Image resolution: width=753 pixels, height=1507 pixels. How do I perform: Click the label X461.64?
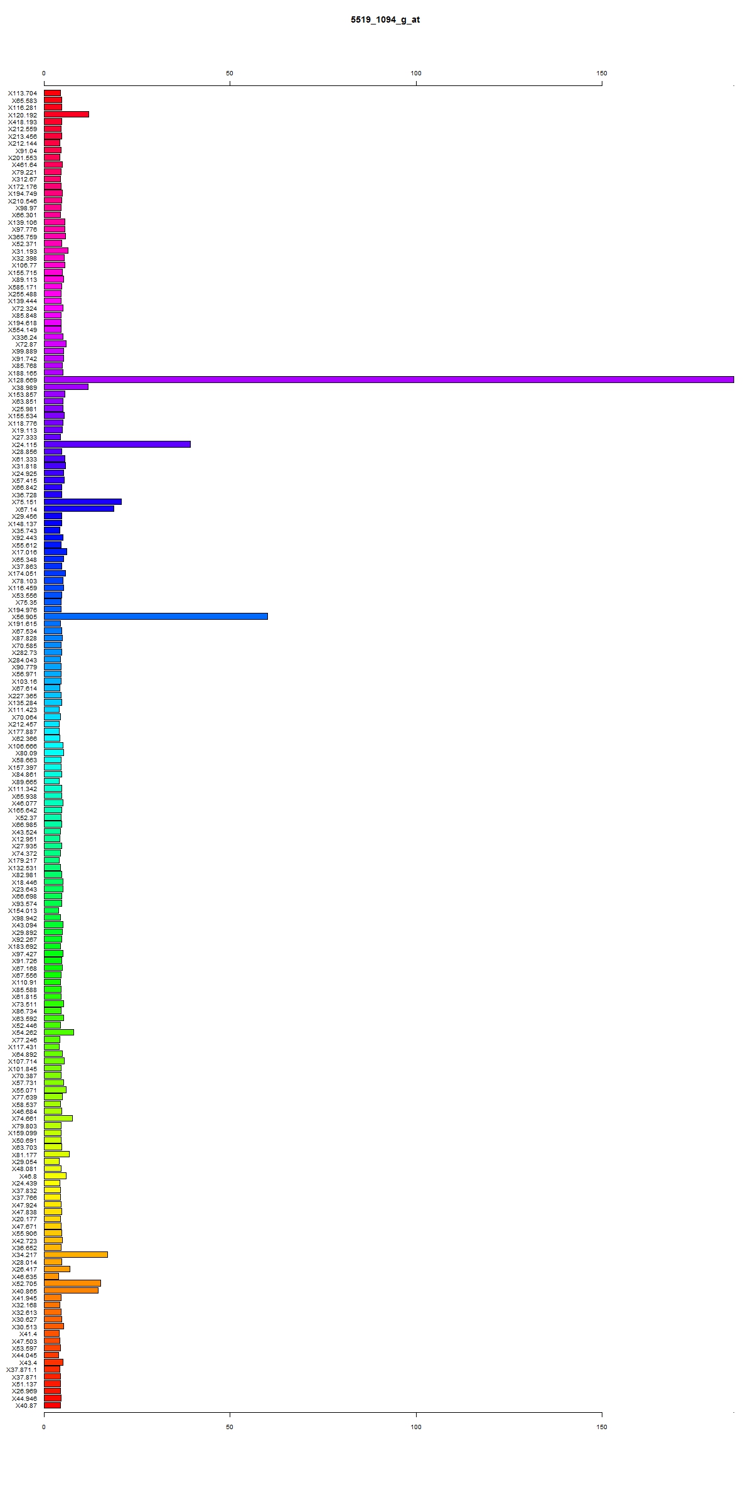(24, 165)
